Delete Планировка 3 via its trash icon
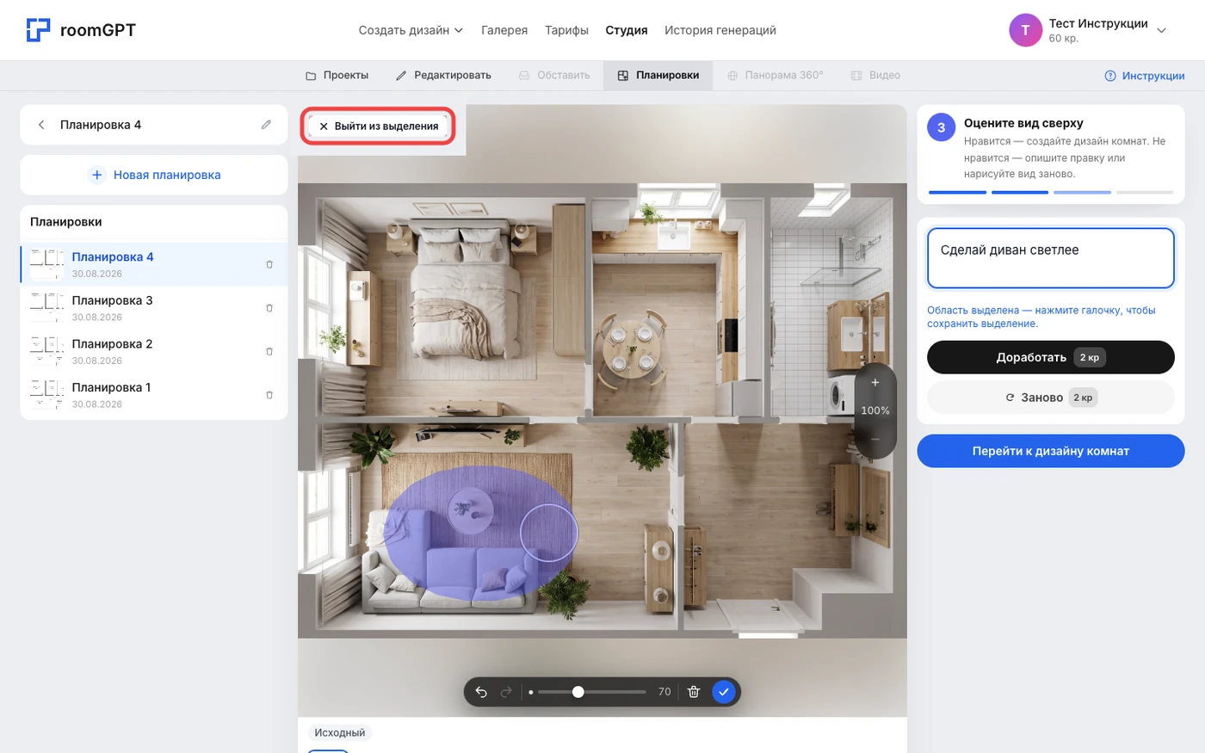The image size is (1205, 753). [x=269, y=308]
